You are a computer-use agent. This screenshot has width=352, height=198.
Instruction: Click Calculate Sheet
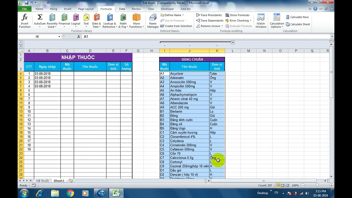click(298, 24)
